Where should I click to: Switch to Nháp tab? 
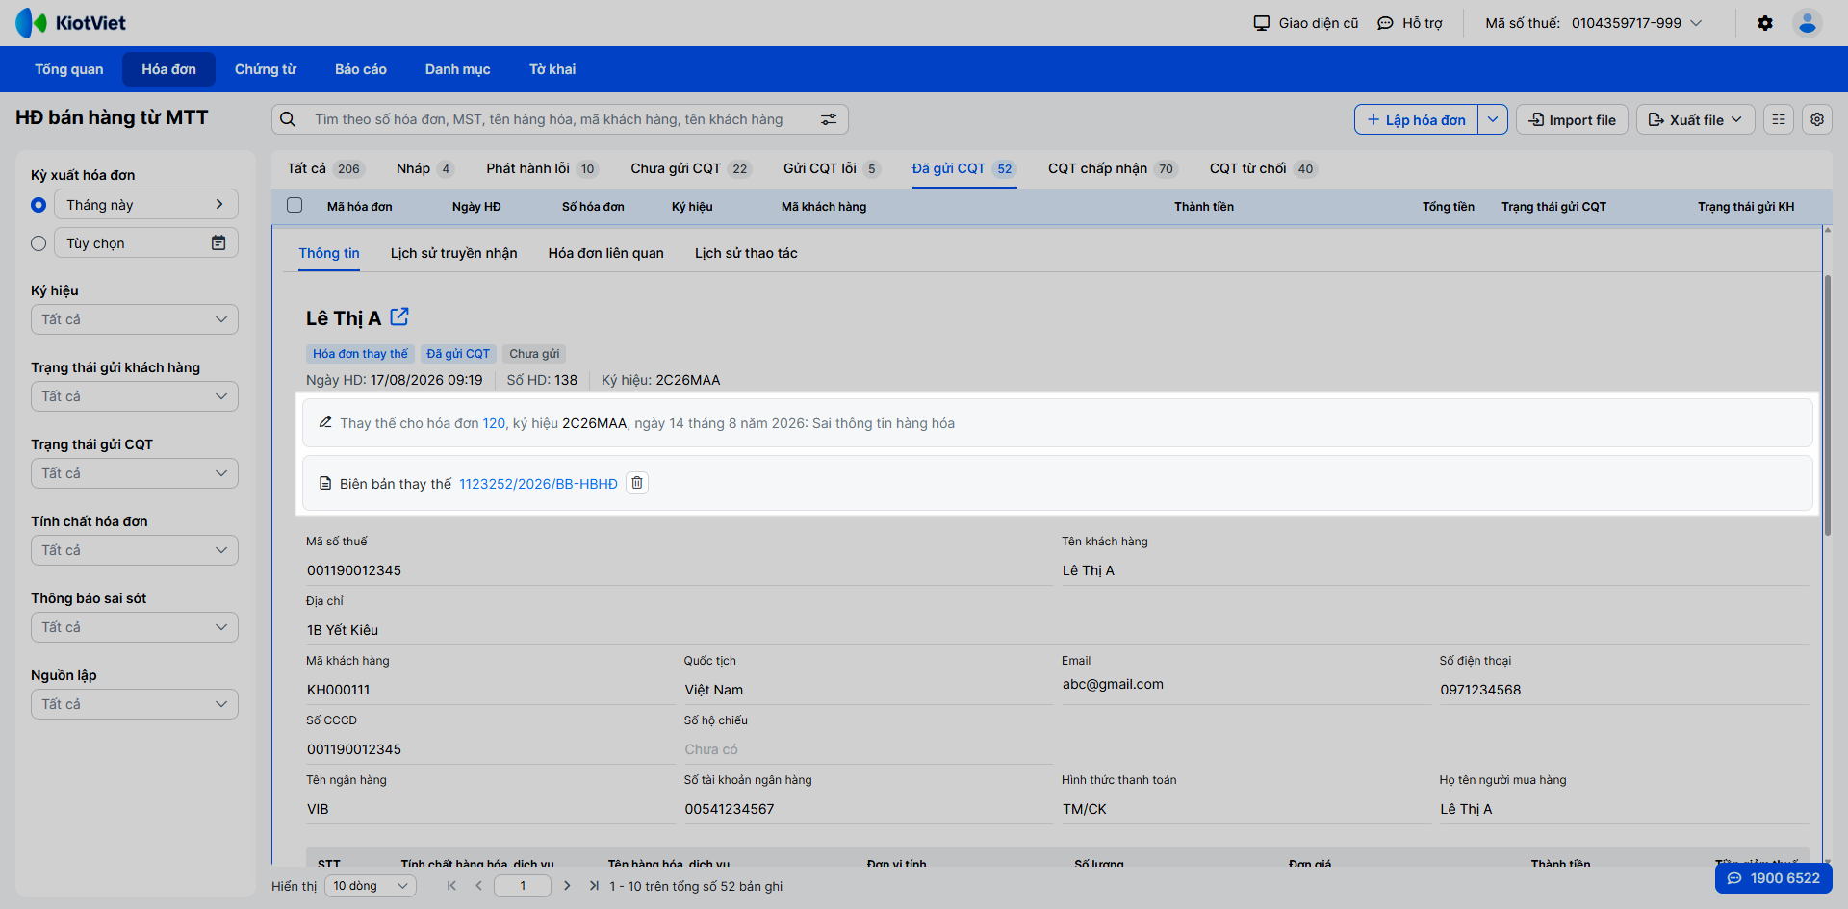(424, 168)
